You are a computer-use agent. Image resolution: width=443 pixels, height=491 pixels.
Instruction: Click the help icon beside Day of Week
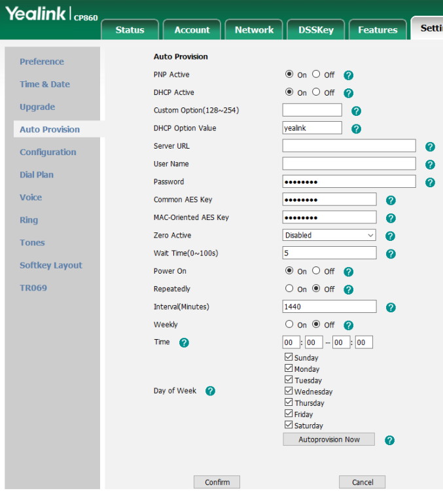(x=210, y=391)
